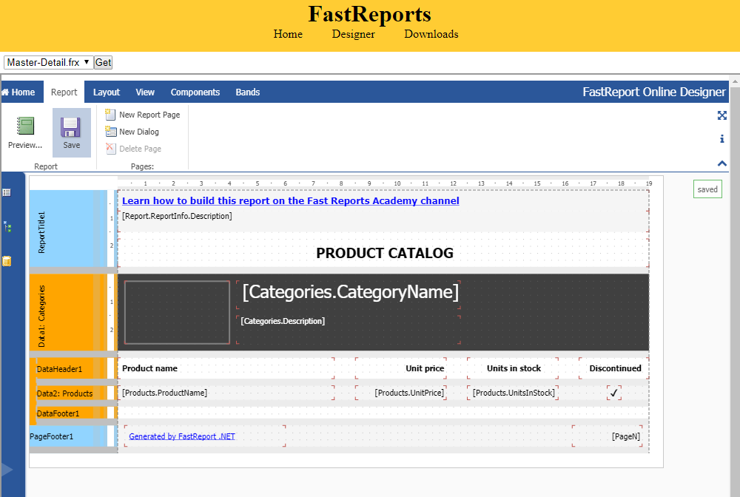The height and width of the screenshot is (497, 740).
Task: Toggle fullscreen with the expand arrows icon
Action: point(721,115)
